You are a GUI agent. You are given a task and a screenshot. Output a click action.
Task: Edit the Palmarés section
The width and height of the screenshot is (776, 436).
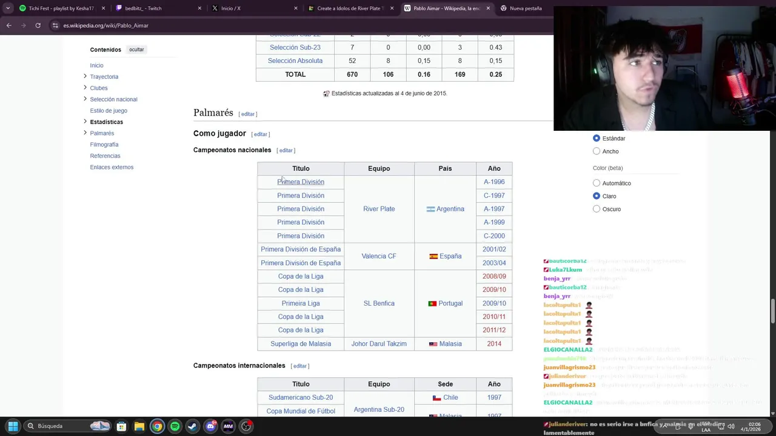248,114
